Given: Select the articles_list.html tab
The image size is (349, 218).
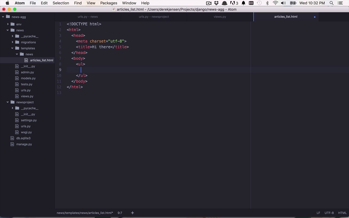Looking at the screenshot, I should pos(286,17).
